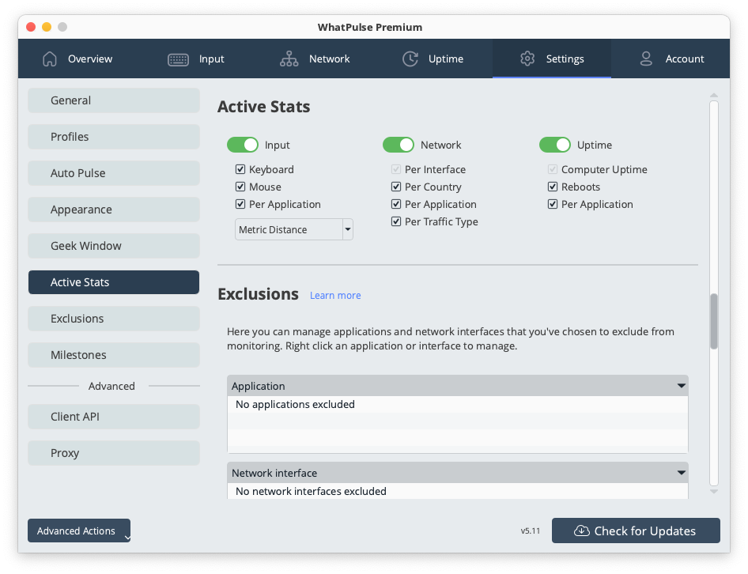Expand the Application exclusions dropdown

tap(681, 385)
